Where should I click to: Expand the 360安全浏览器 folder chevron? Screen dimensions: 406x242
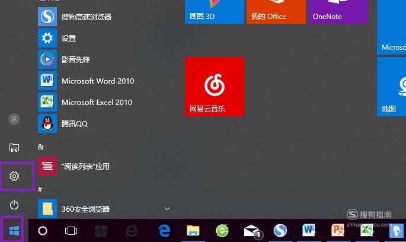(x=167, y=209)
